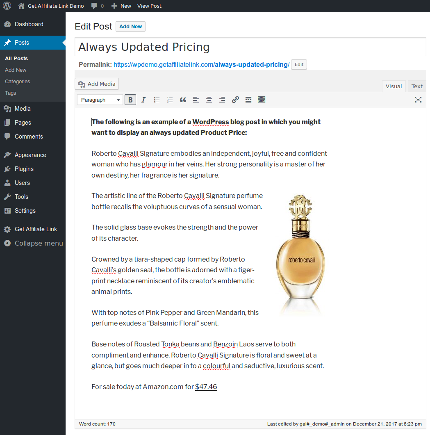Open Get Affiliate Link Demo site home
The height and width of the screenshot is (435, 430).
pyautogui.click(x=51, y=6)
